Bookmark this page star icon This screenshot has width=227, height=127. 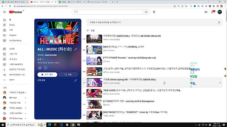pos(186,6)
